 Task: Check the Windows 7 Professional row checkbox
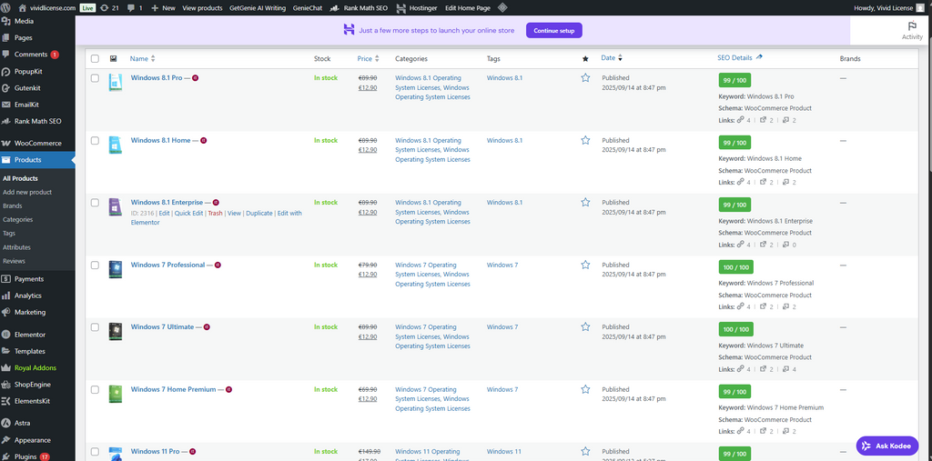tap(95, 265)
